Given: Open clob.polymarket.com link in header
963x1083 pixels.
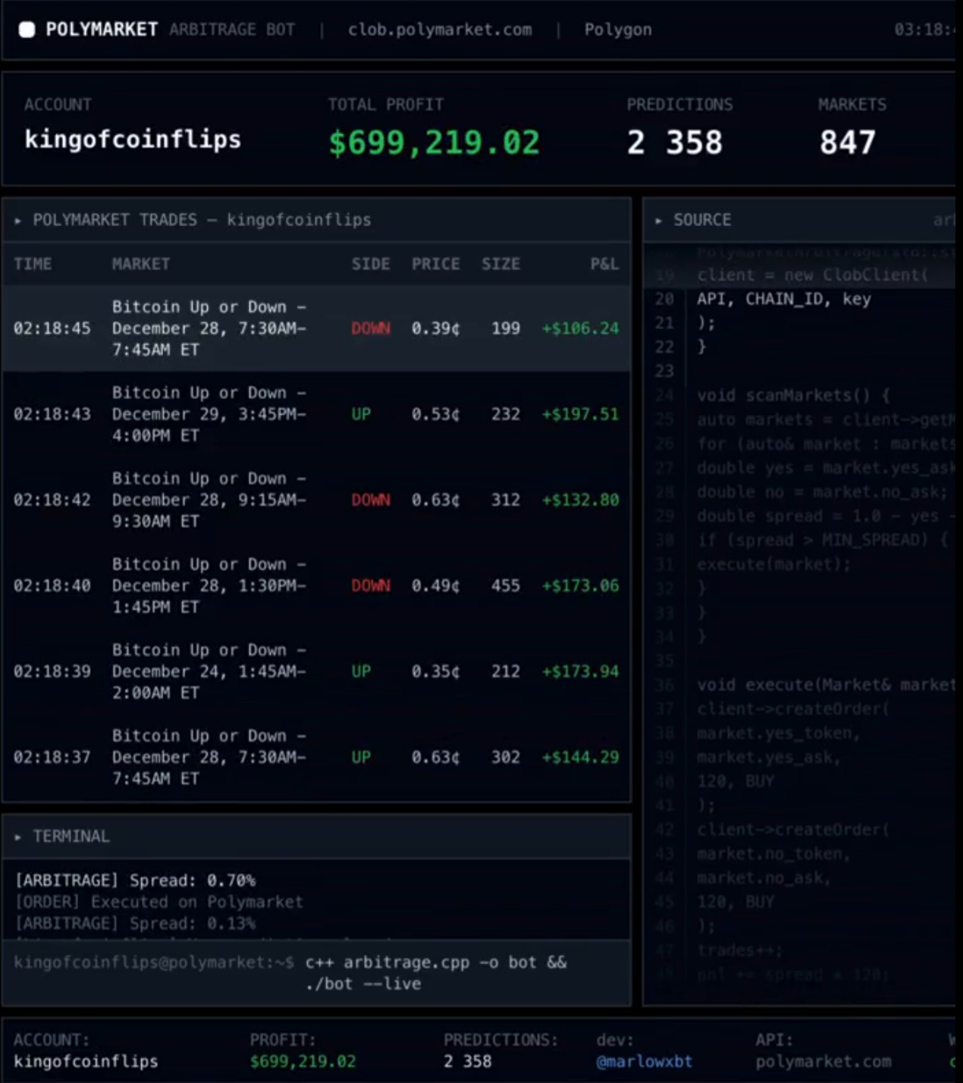Looking at the screenshot, I should point(440,30).
